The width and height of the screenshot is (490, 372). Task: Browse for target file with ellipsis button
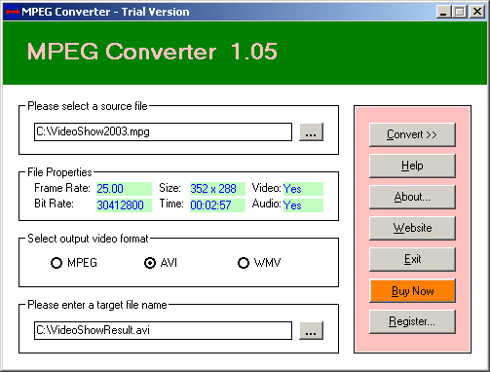311,331
